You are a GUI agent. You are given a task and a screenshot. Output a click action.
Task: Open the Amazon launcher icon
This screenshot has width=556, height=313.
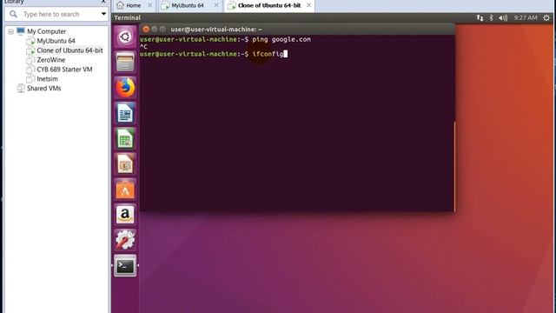pos(125,215)
